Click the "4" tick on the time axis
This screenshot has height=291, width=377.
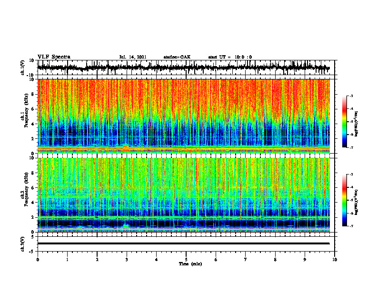[157, 260]
